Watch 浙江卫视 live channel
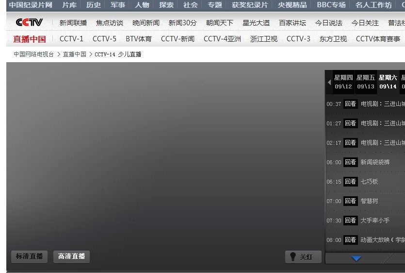405x273 pixels. click(264, 39)
